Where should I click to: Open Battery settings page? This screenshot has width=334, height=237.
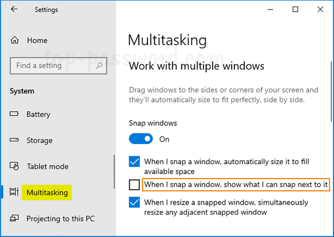38,115
